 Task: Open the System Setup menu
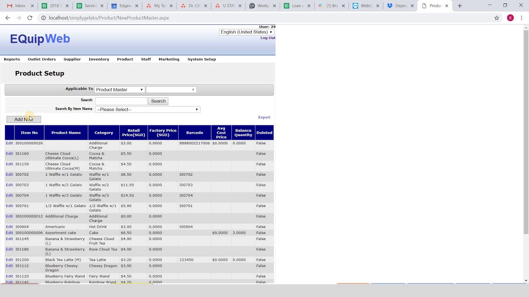click(202, 59)
